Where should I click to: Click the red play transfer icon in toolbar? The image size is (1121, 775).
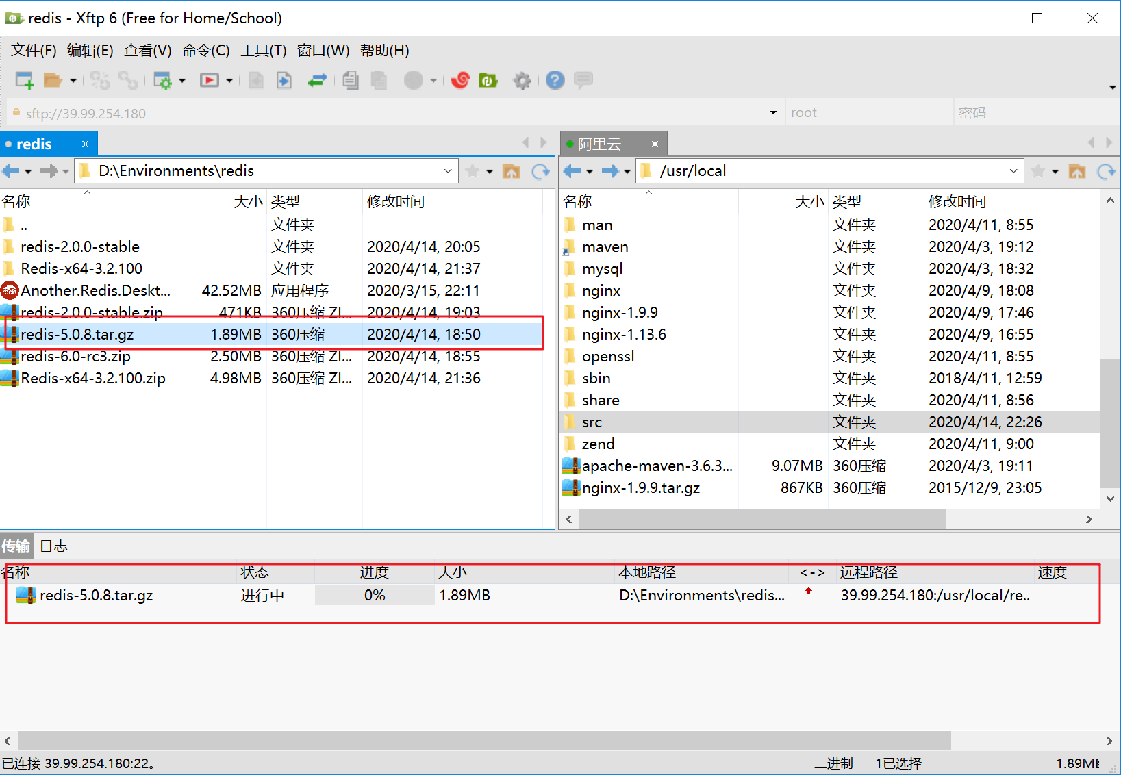210,80
